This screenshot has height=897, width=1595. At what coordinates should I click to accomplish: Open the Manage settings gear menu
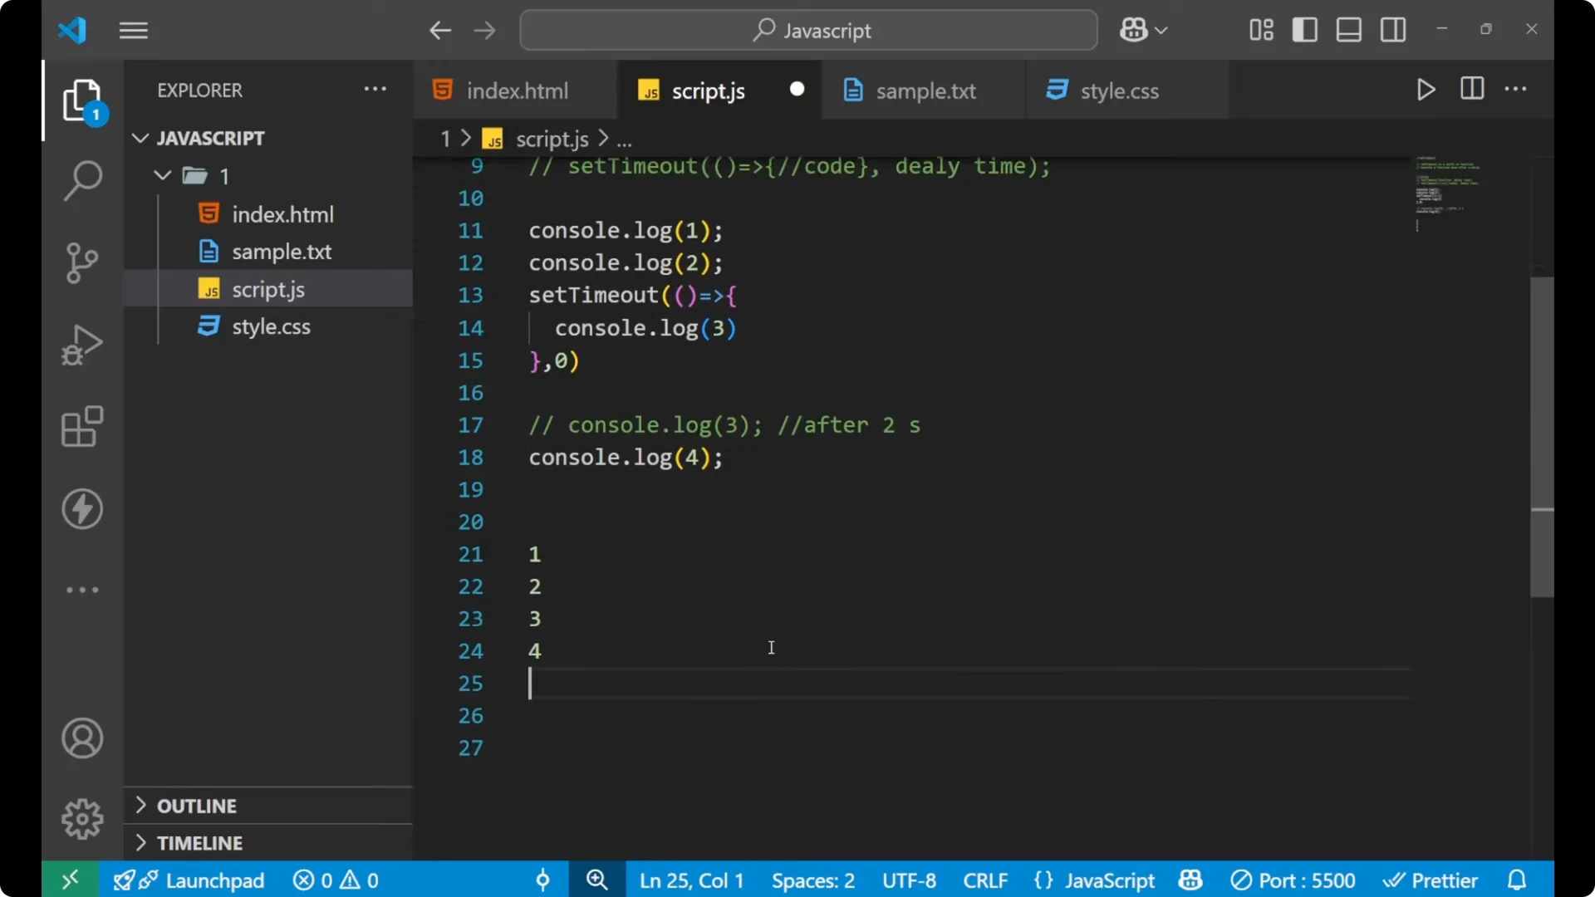coord(81,818)
